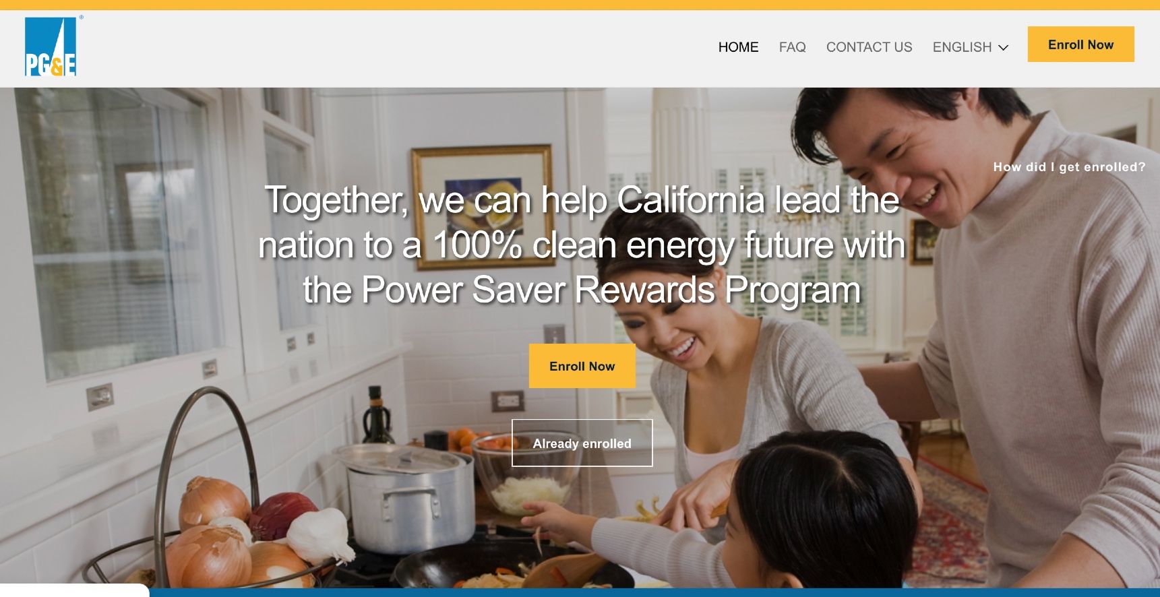The height and width of the screenshot is (597, 1160).
Task: Open the ENGLISH language dropdown
Action: [x=970, y=47]
